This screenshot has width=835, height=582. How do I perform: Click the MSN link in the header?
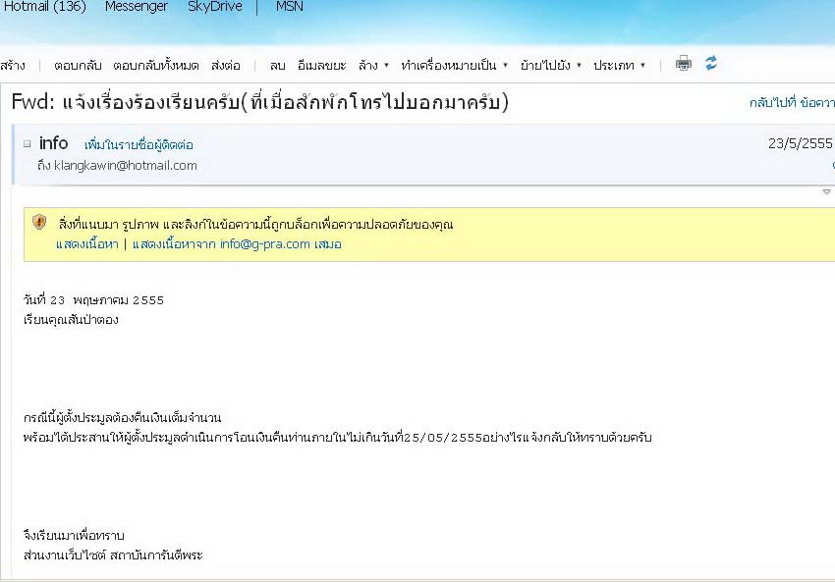pos(290,7)
